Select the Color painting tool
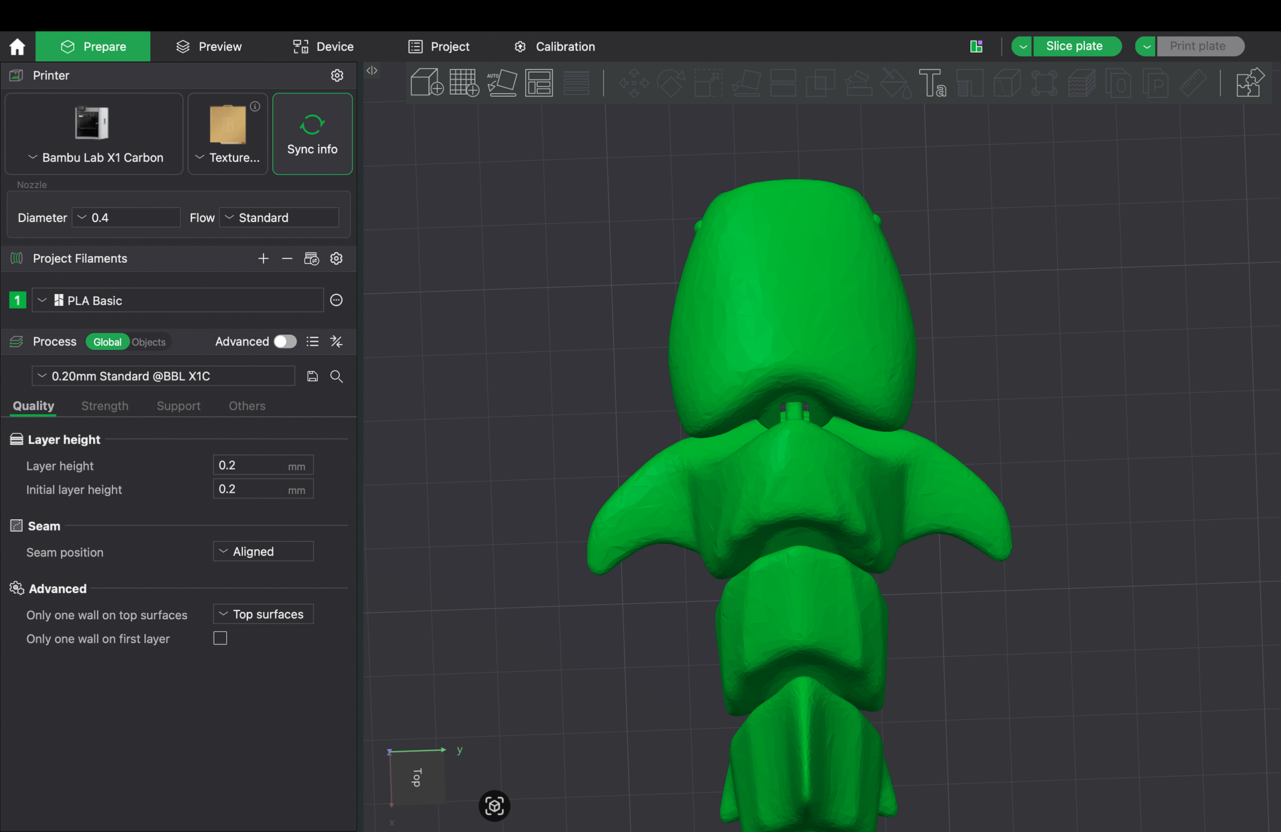Image resolution: width=1281 pixels, height=832 pixels. point(895,83)
